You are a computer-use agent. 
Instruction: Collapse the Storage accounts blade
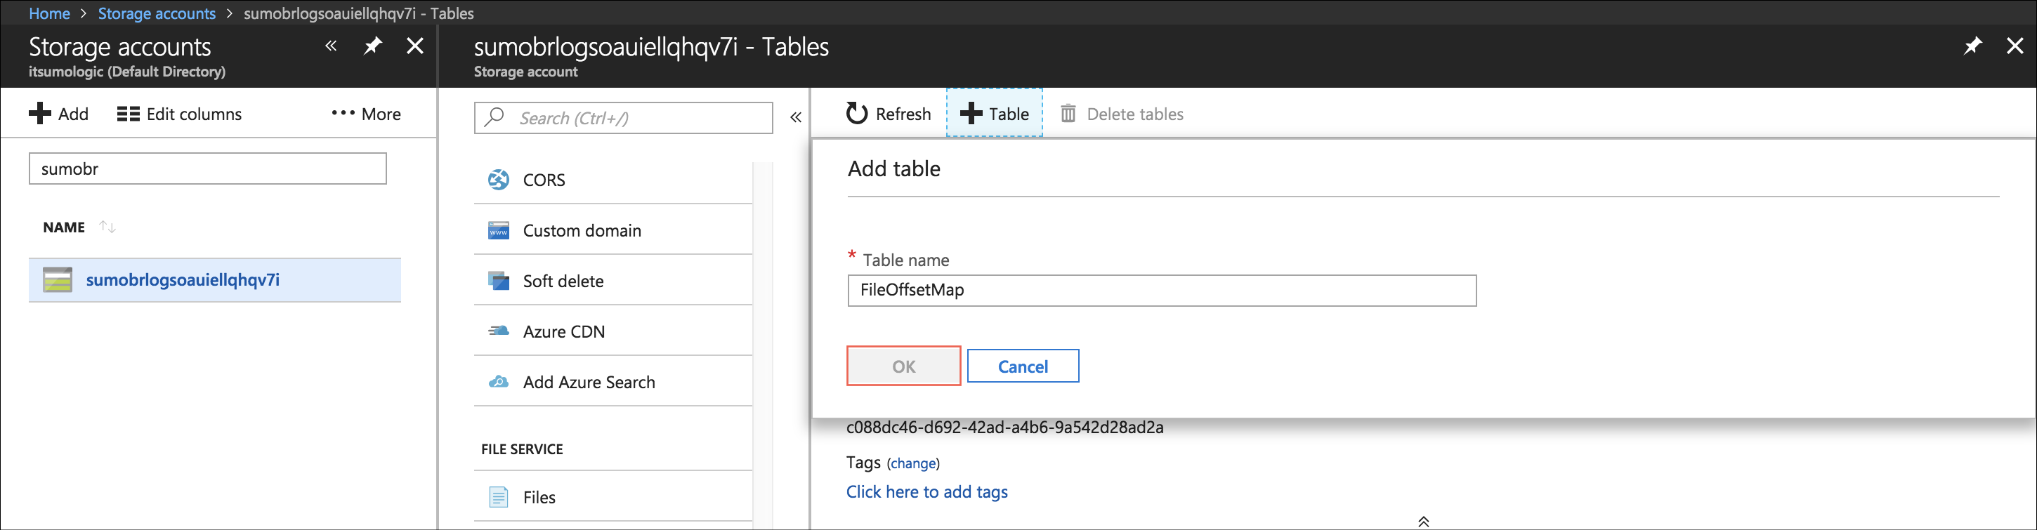[332, 46]
